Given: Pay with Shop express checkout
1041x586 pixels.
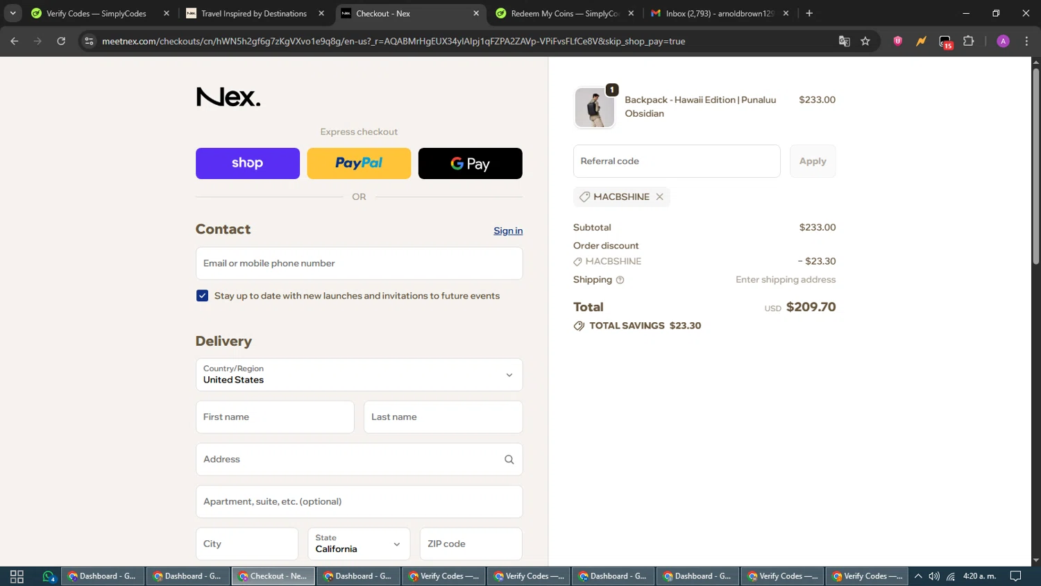Looking at the screenshot, I should pos(248,163).
